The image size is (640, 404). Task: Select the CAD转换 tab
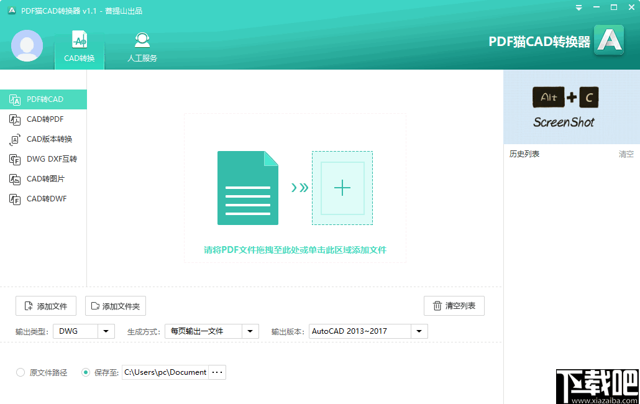(x=79, y=47)
